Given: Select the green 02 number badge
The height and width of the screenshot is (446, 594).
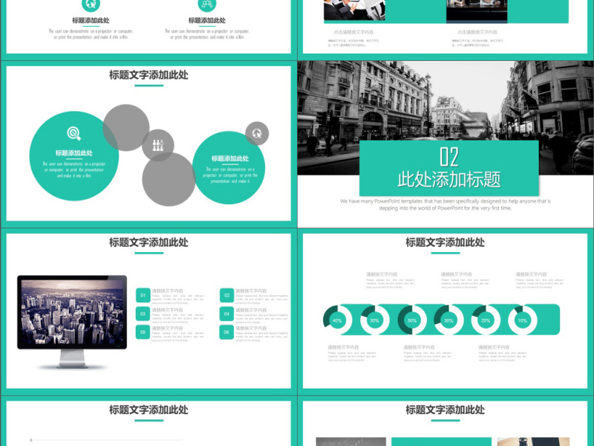Looking at the screenshot, I should [226, 296].
